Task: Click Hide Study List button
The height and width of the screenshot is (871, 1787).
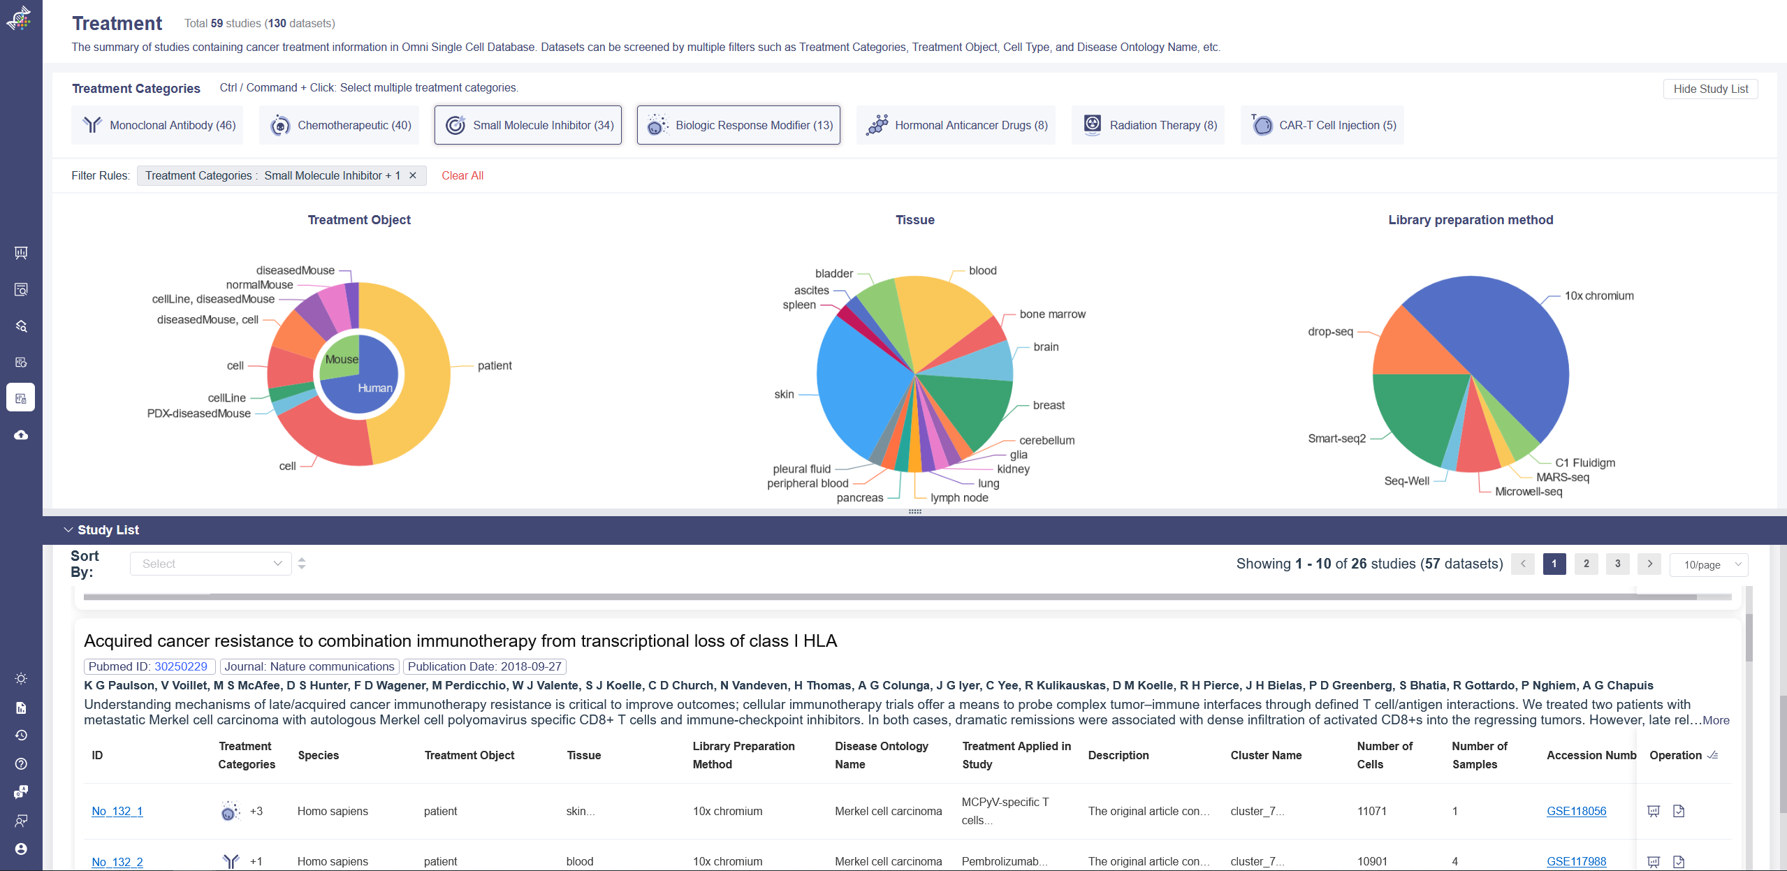Action: (1710, 89)
